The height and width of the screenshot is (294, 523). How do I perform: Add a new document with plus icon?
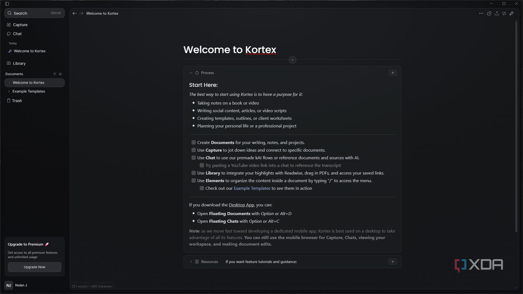pyautogui.click(x=60, y=74)
